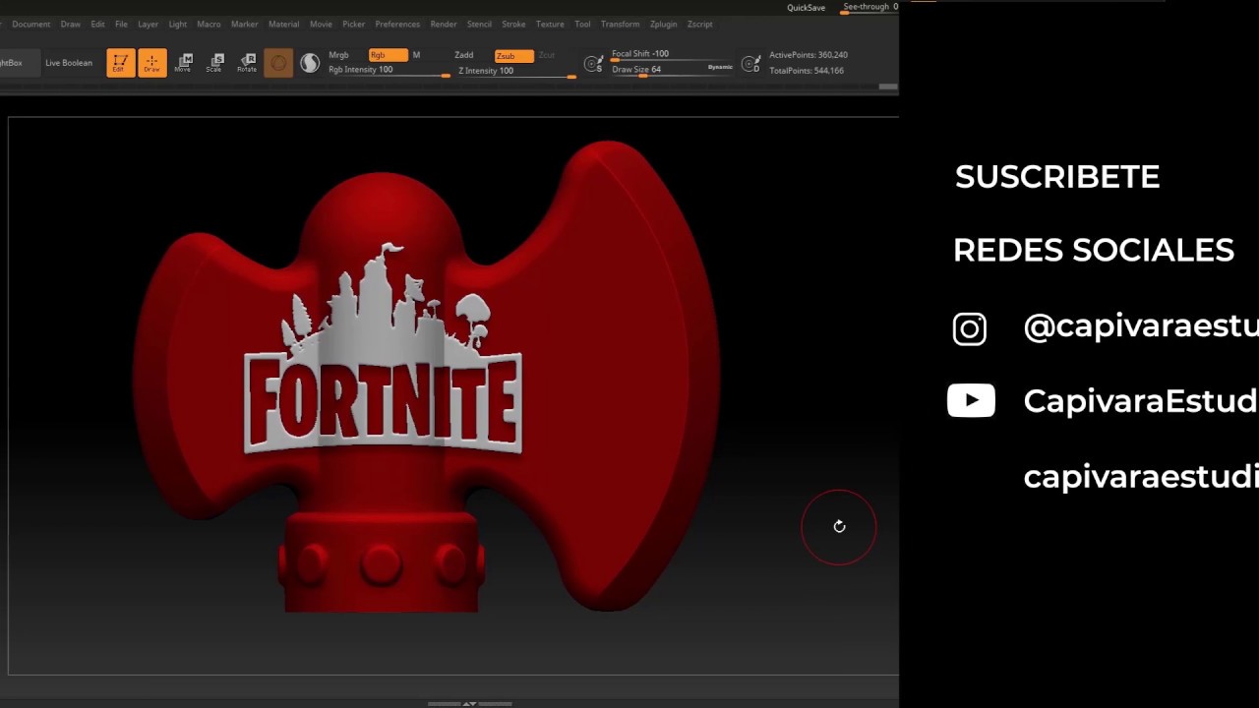Select the Rotate tool
The image size is (1259, 708).
click(246, 63)
